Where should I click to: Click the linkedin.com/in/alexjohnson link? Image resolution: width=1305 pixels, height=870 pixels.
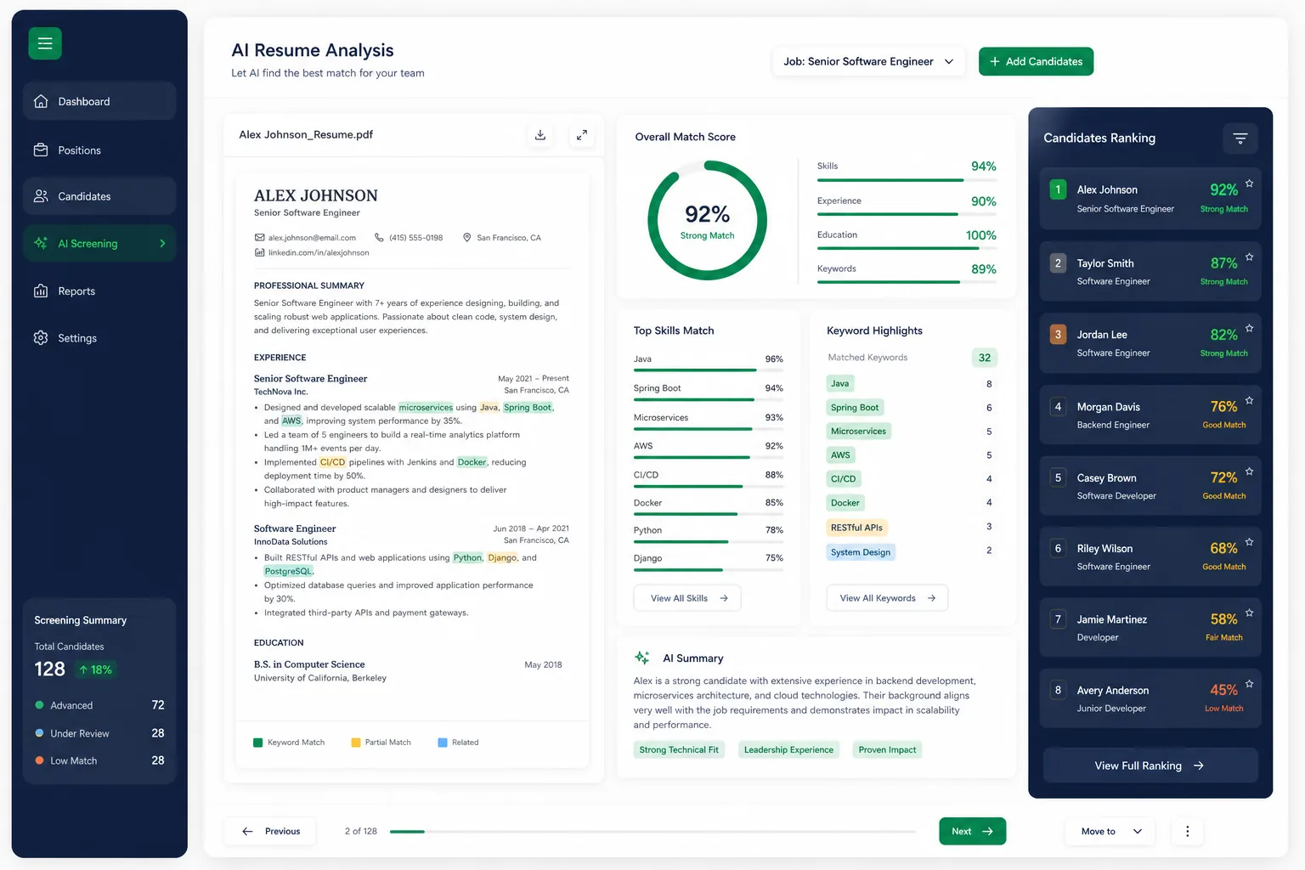point(319,252)
